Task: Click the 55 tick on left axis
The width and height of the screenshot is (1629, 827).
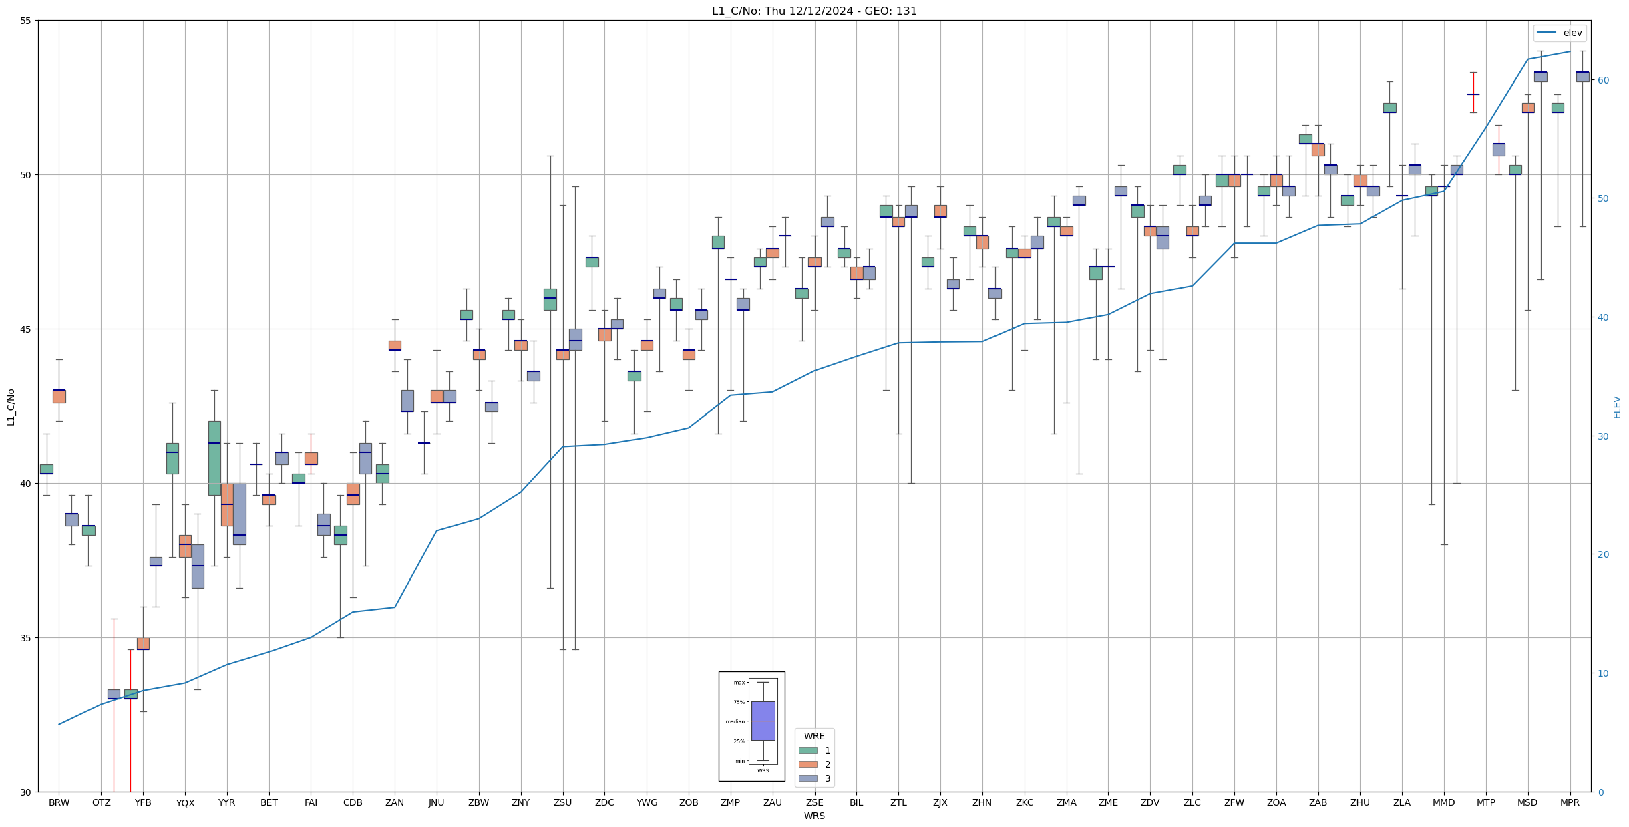Action: pos(25,21)
